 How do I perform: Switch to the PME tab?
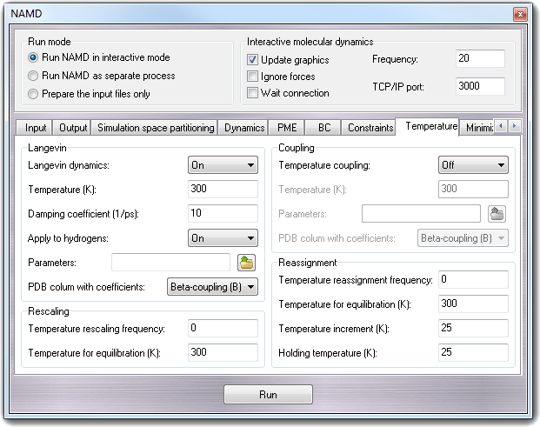coord(286,128)
